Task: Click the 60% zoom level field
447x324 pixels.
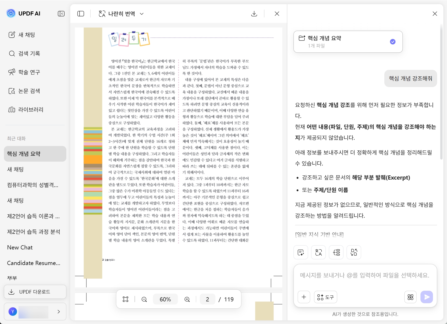Action: [x=165, y=299]
